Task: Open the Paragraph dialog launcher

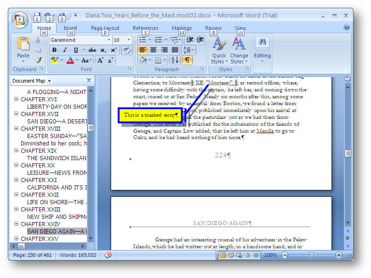Action: [202, 69]
